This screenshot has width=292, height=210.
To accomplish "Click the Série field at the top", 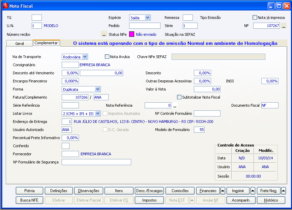I will click(x=190, y=26).
